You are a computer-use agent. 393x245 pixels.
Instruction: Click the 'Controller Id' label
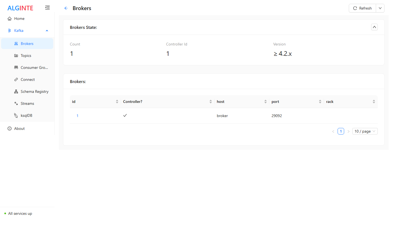(x=177, y=44)
